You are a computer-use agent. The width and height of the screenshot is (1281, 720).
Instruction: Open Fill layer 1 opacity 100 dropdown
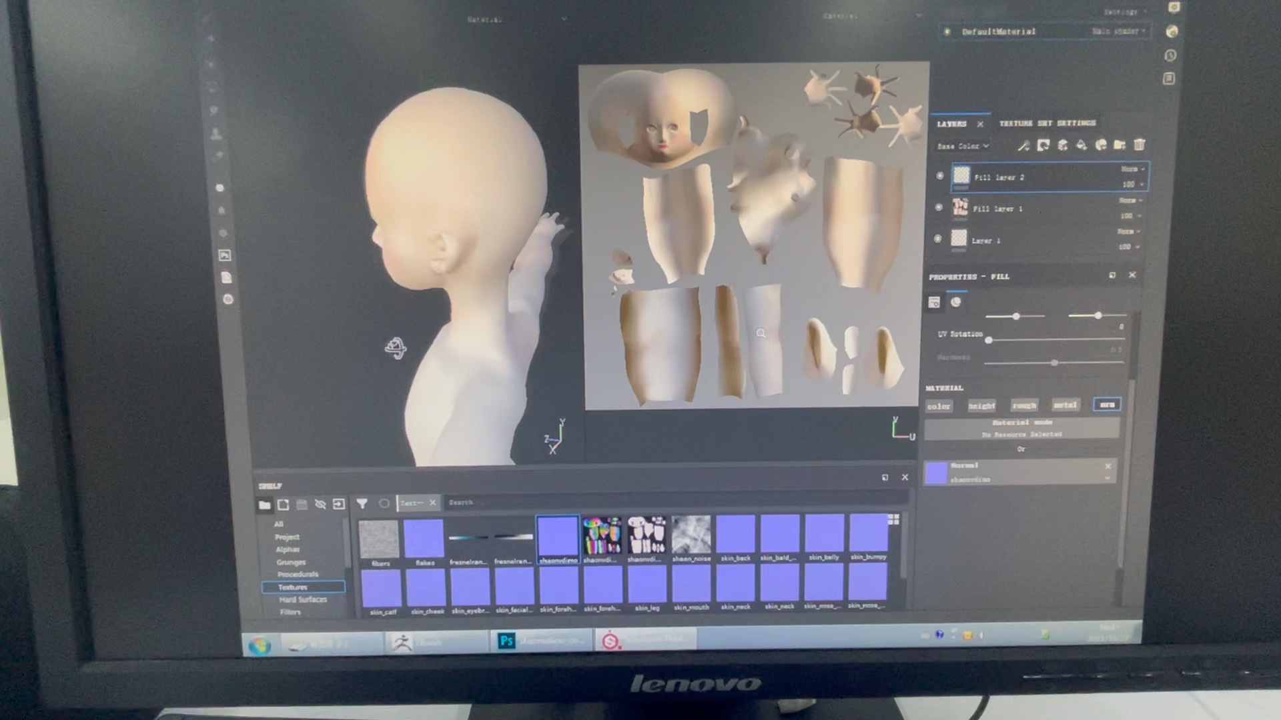1131,216
